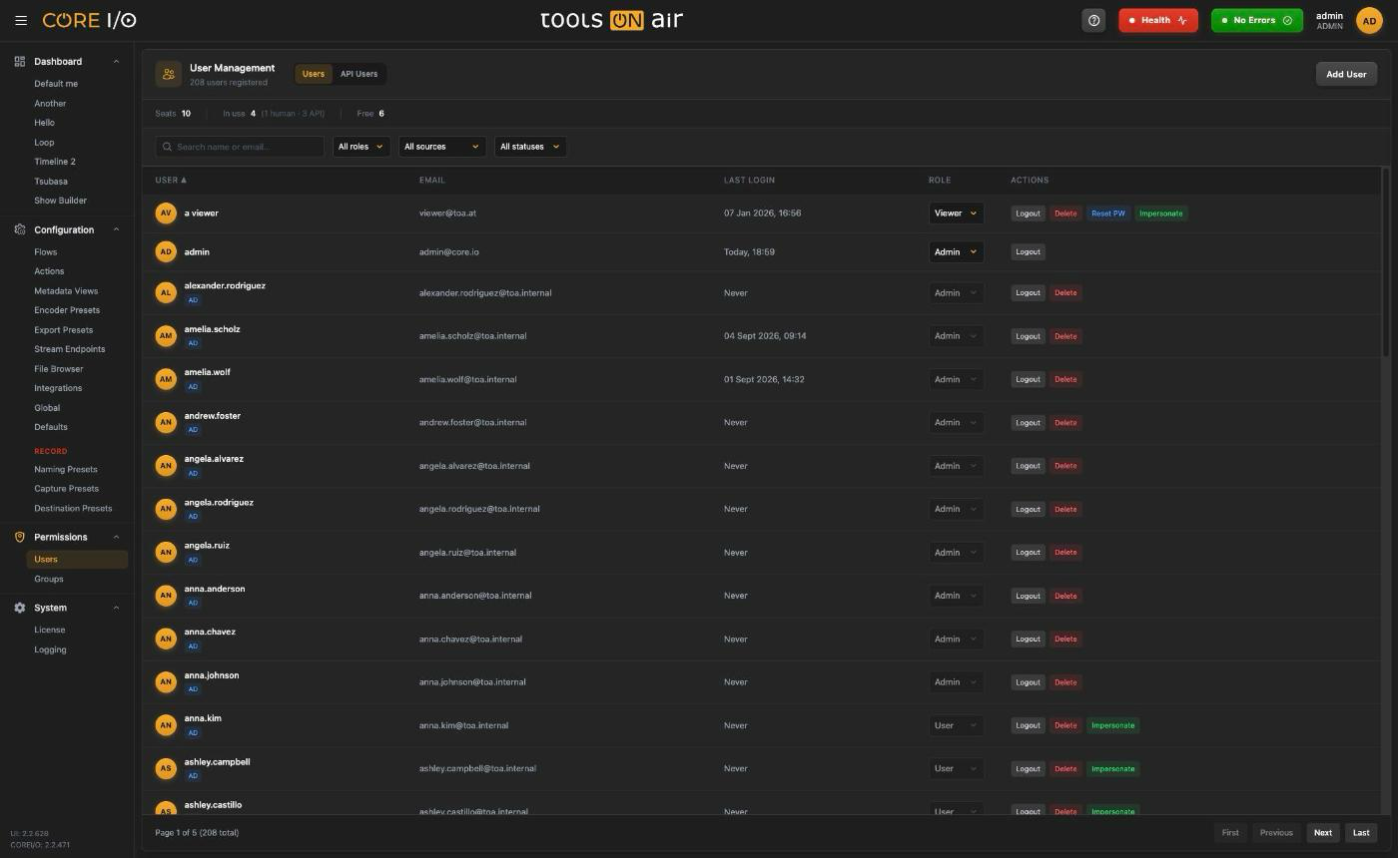Open Flows in the sidebar

46,252
